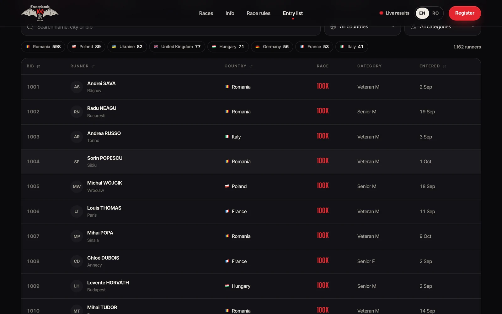The width and height of the screenshot is (502, 314).
Task: Filter by the Poland 89 chip
Action: [86, 47]
